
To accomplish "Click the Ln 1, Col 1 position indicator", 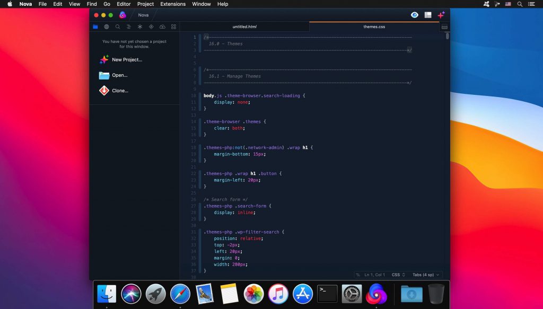I will [375, 275].
